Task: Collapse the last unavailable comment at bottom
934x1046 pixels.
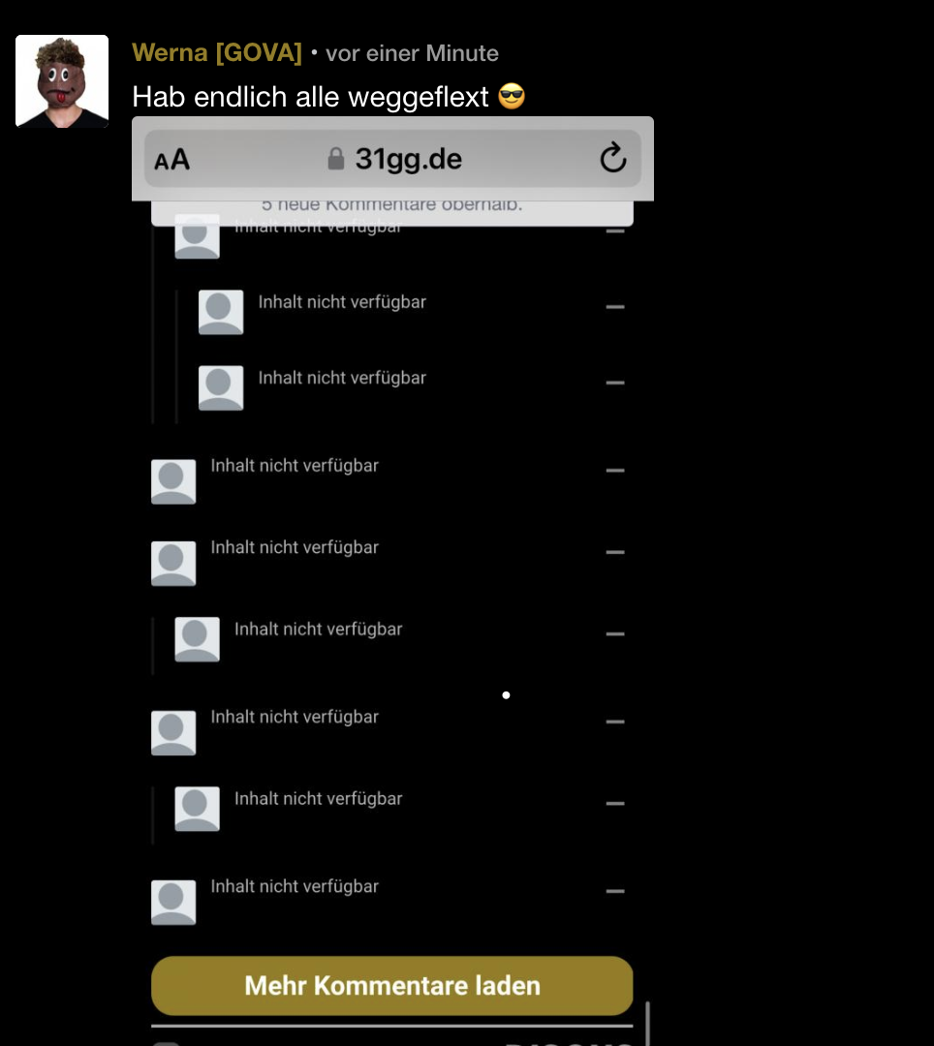Action: (615, 891)
